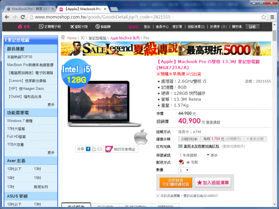Share product via the Facebook icon
The image size is (279, 209).
(x=88, y=149)
